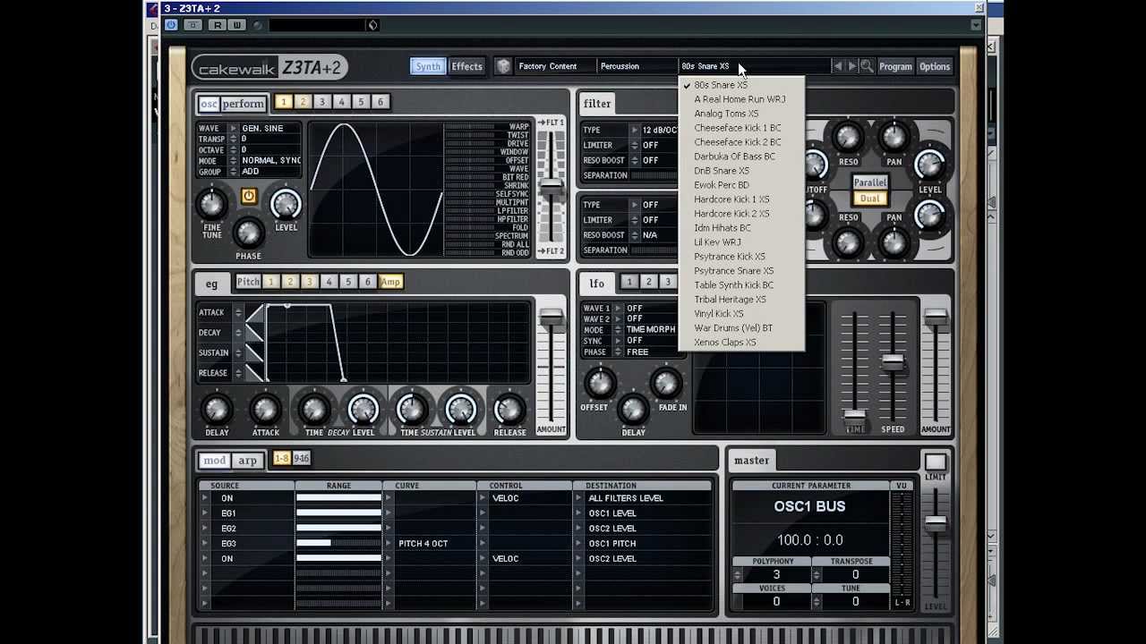
Task: Toggle the master Limit button
Action: [x=936, y=462]
